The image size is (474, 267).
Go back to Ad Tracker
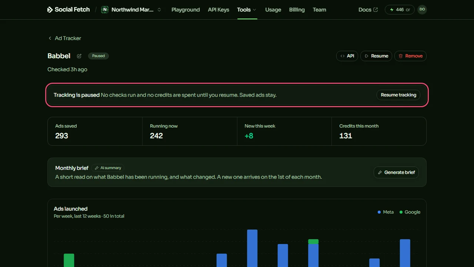(65, 38)
